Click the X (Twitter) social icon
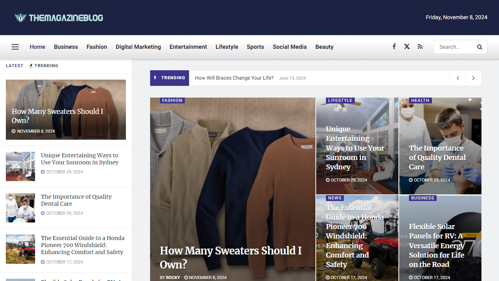 click(x=407, y=46)
